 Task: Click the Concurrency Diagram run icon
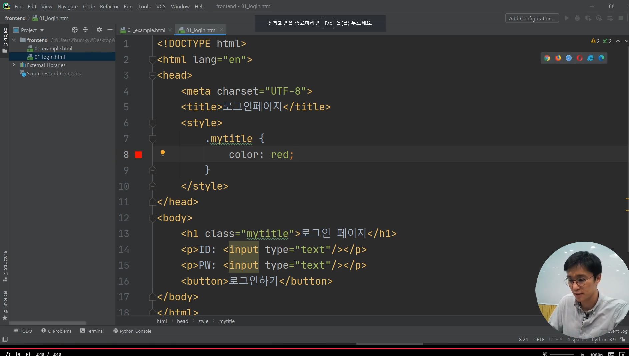click(610, 18)
